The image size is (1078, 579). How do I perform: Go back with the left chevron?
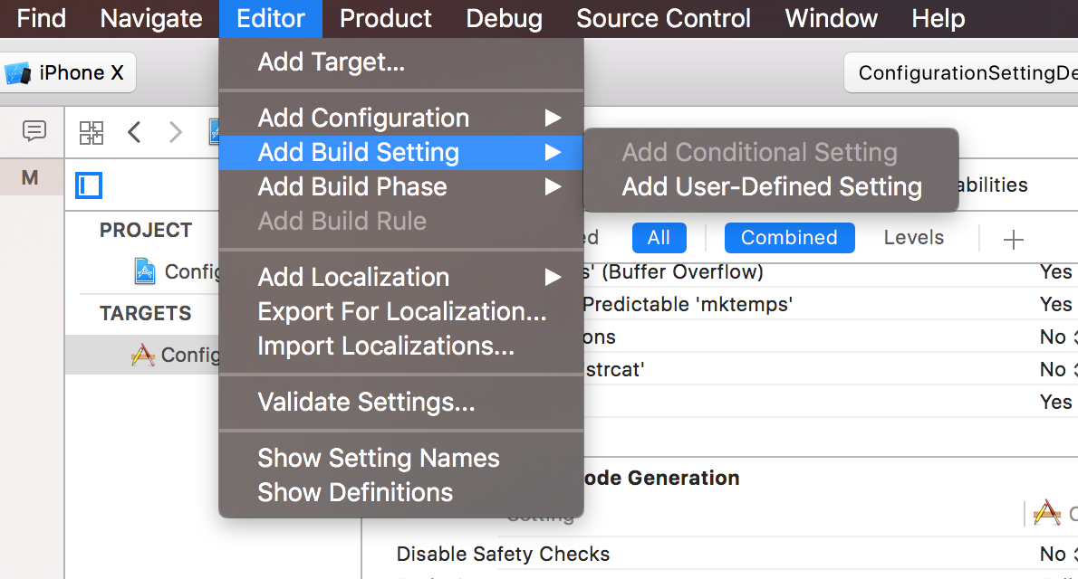tap(135, 132)
